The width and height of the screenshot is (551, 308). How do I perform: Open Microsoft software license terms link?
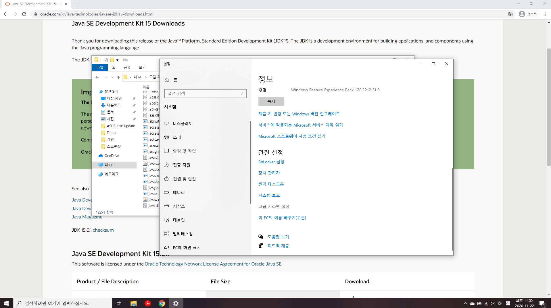pos(292,136)
